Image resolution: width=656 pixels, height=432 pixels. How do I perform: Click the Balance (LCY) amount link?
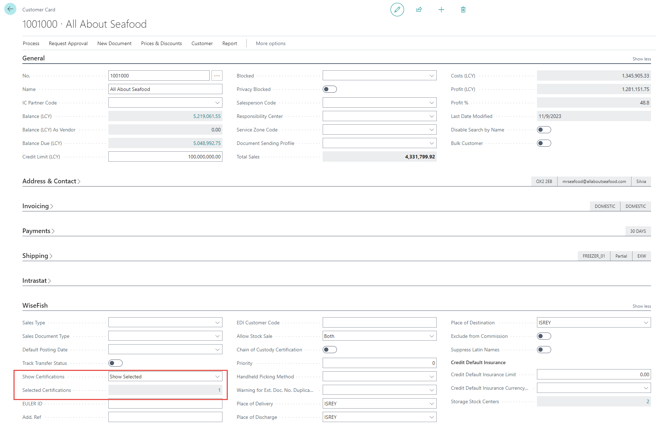pos(207,116)
